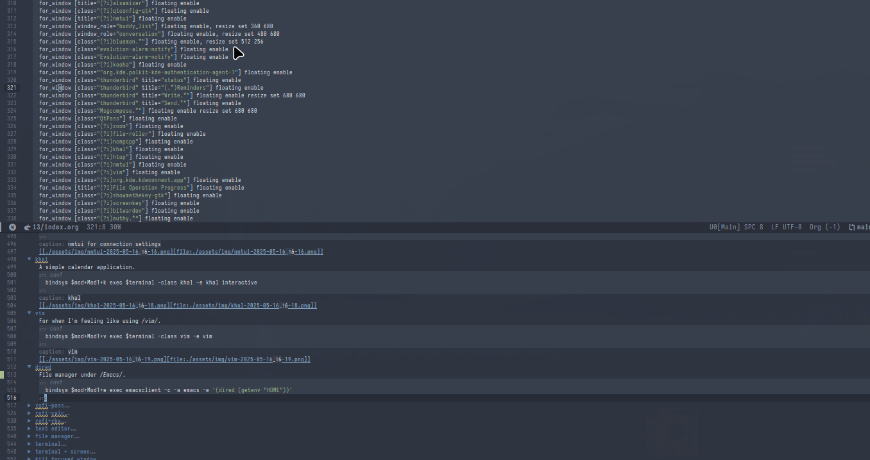Image resolution: width=870 pixels, height=460 pixels.
Task: Click the thunderbird title="Write.*" line
Action: (172, 95)
